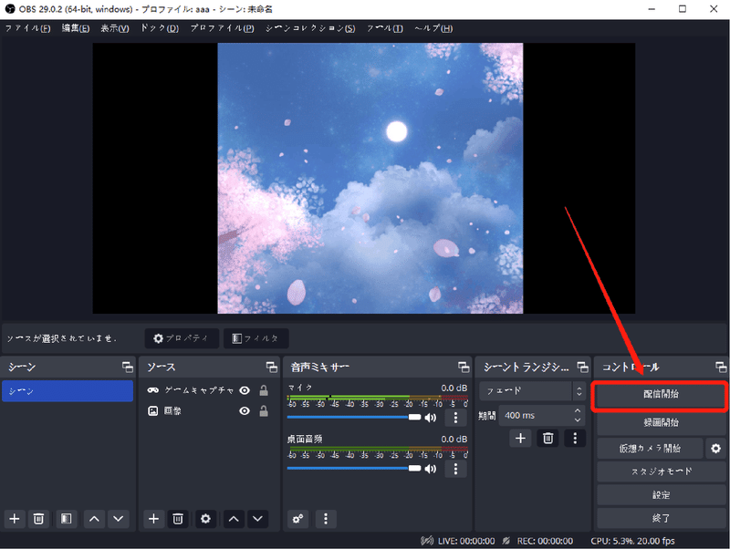Open source properties gear in Sources panel
The width and height of the screenshot is (730, 549).
[205, 519]
